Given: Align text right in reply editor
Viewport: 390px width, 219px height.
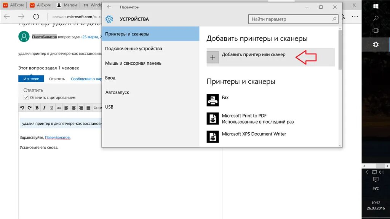Looking at the screenshot, I should (81, 108).
